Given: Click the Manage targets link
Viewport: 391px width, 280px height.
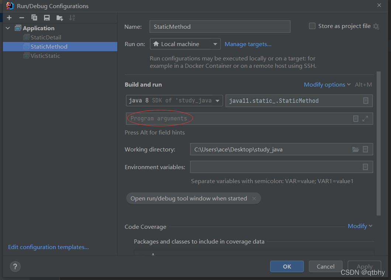Looking at the screenshot, I should (x=248, y=44).
